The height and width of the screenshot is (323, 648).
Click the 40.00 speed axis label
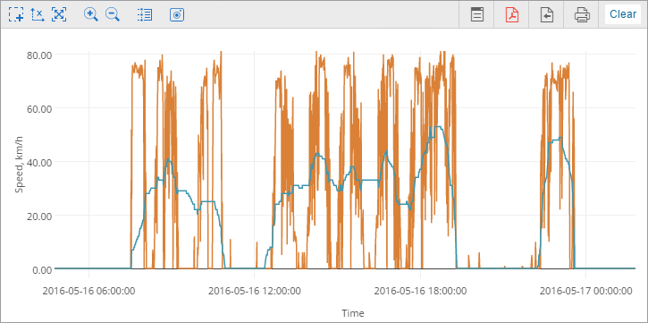(39, 162)
